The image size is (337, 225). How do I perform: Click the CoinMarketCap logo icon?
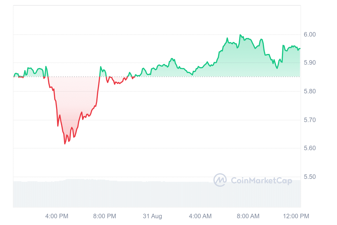pyautogui.click(x=220, y=180)
